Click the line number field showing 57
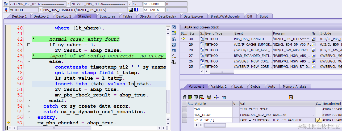Screen dimensions: 342x131 click(137, 4)
